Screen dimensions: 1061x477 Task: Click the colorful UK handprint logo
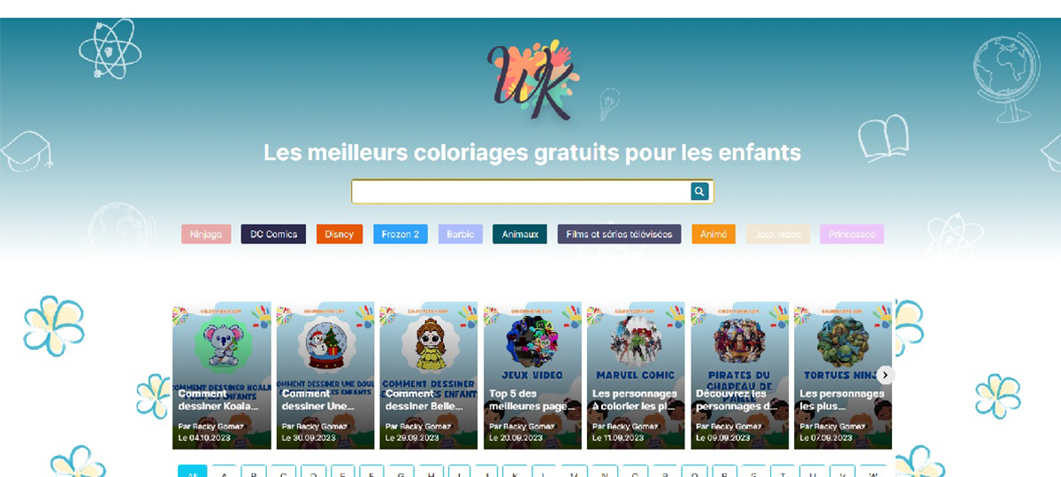pyautogui.click(x=532, y=79)
